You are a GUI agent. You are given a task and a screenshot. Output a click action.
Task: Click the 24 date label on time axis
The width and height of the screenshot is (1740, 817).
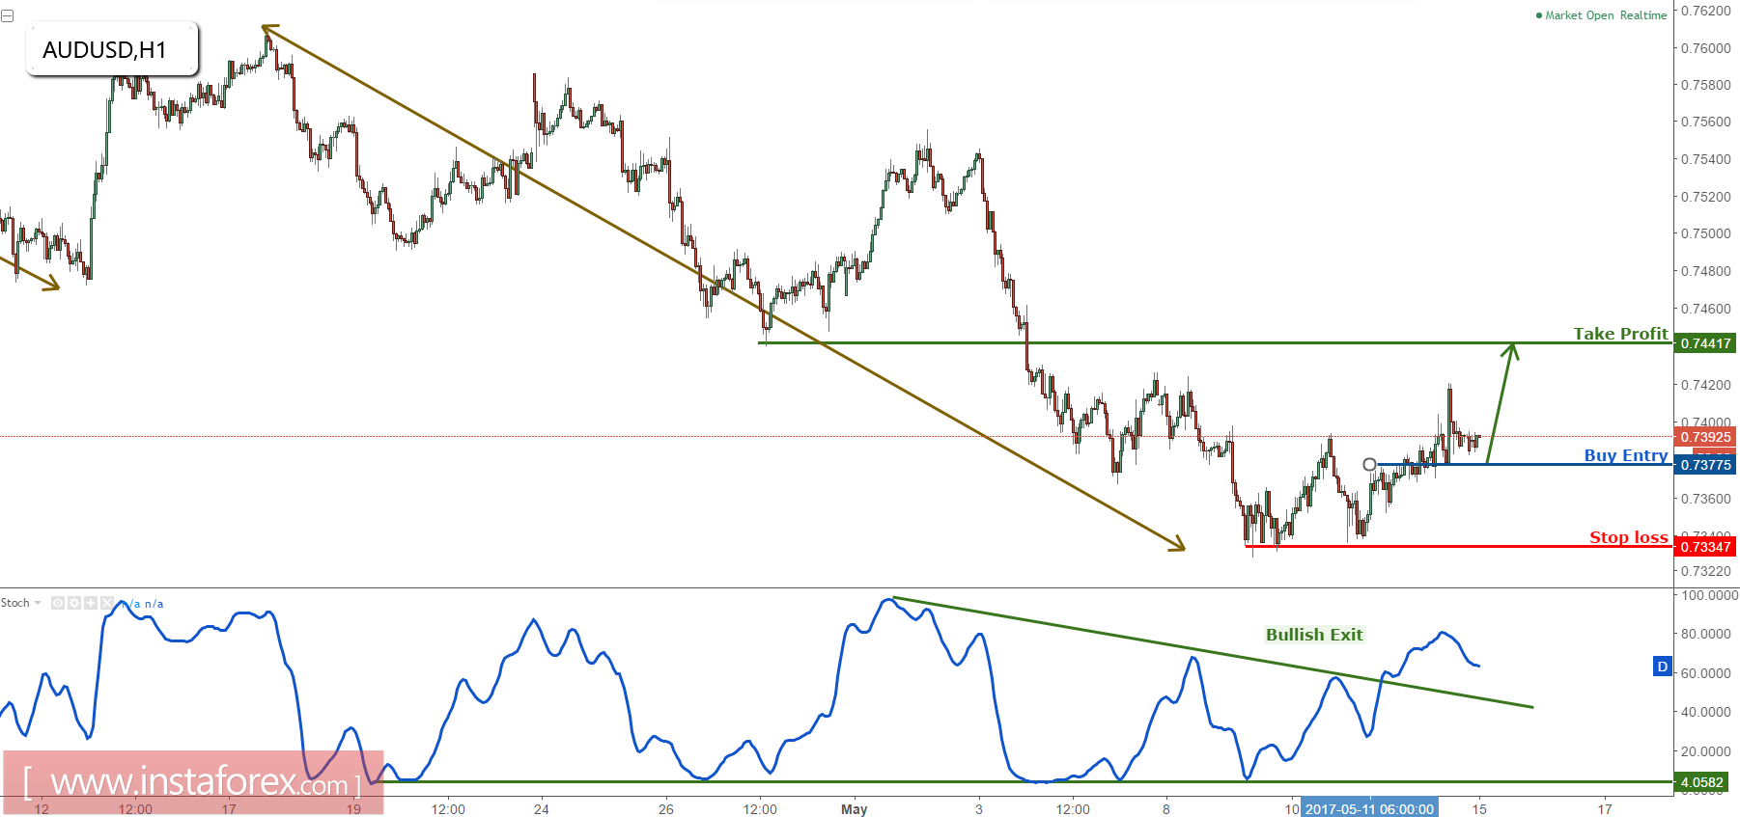[x=542, y=809]
